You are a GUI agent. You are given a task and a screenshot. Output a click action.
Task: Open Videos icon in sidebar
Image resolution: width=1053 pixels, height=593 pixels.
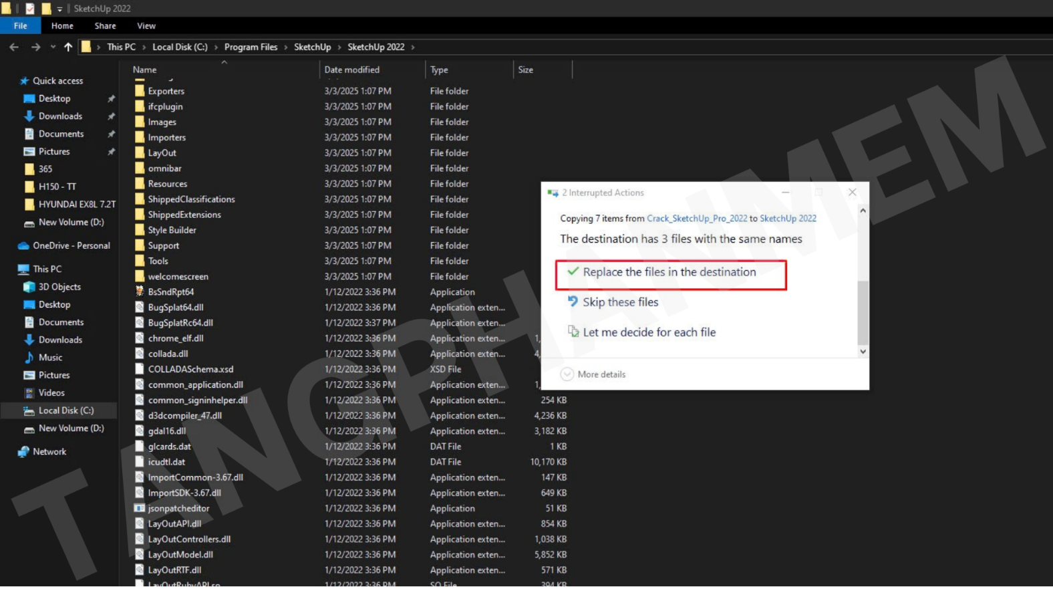point(29,393)
